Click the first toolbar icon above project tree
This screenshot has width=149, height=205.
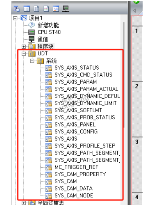[x=17, y=9]
